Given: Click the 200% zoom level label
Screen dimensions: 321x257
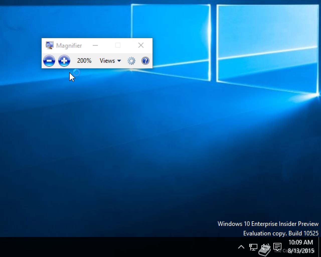Looking at the screenshot, I should click(84, 61).
